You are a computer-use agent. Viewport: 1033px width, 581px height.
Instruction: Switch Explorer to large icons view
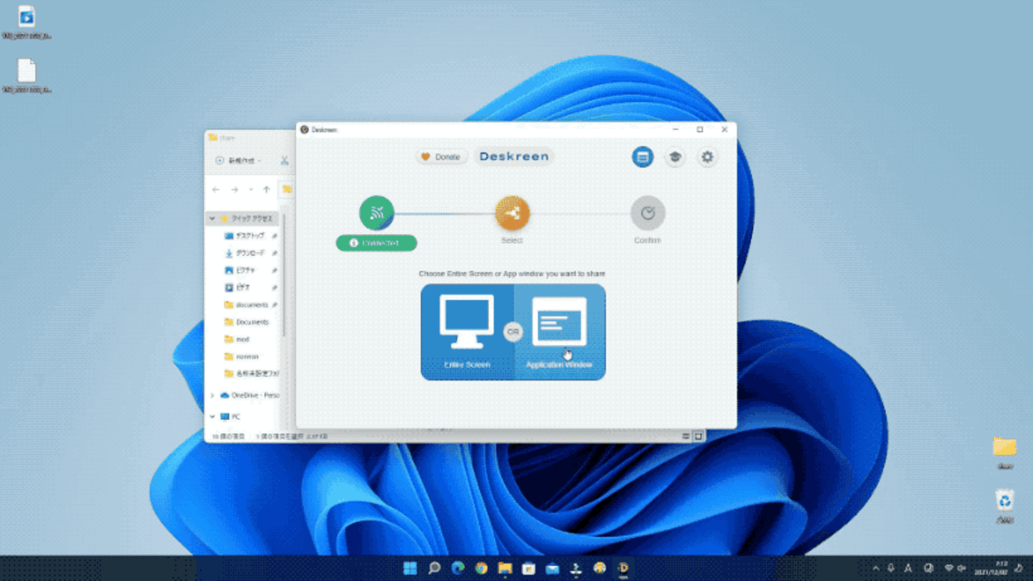click(698, 436)
